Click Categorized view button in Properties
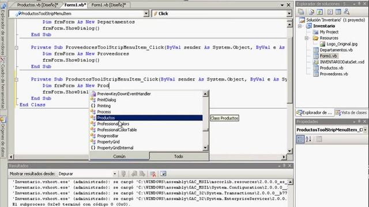Image resolution: width=369 pixels, height=207 pixels. tap(300, 139)
